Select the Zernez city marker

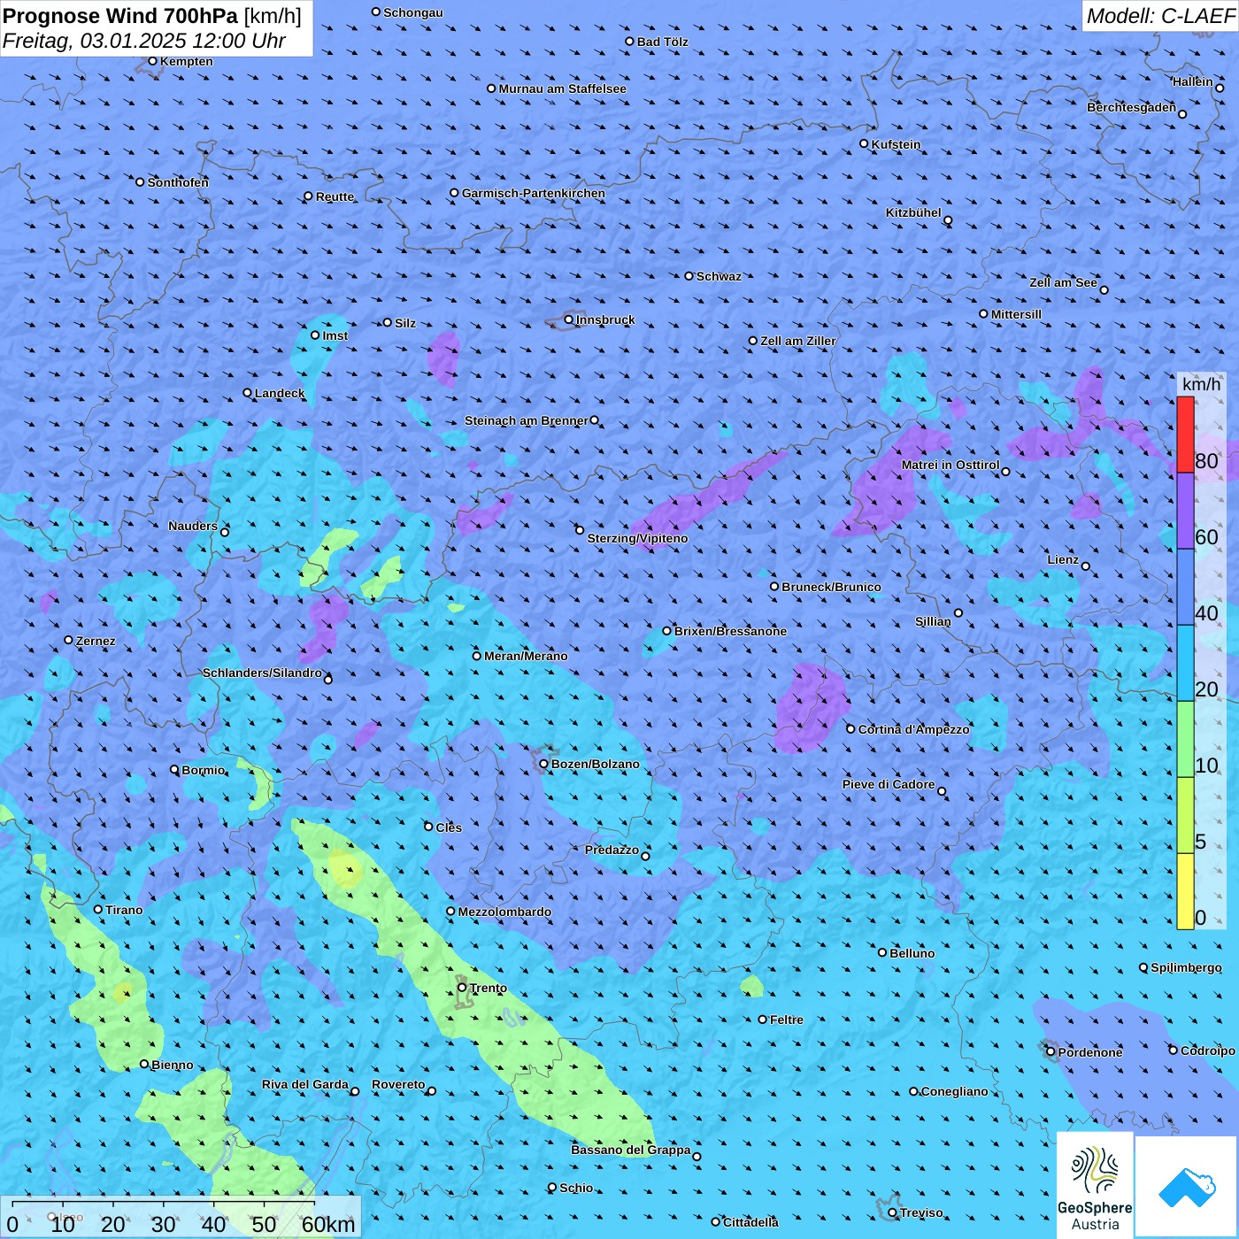(x=69, y=640)
